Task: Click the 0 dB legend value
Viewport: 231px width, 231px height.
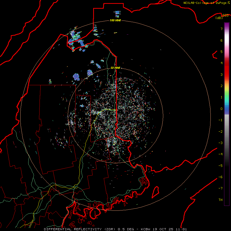Action: point(222,109)
